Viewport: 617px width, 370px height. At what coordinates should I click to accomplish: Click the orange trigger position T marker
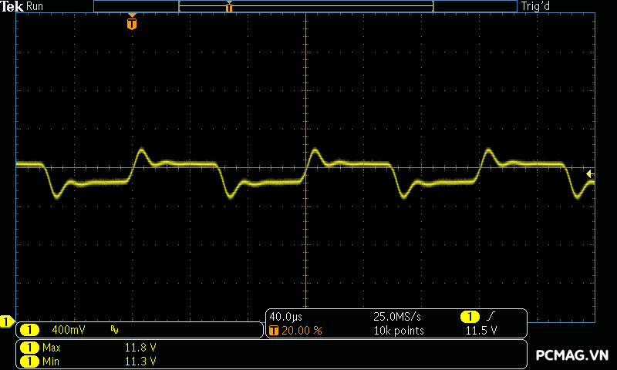coord(132,23)
